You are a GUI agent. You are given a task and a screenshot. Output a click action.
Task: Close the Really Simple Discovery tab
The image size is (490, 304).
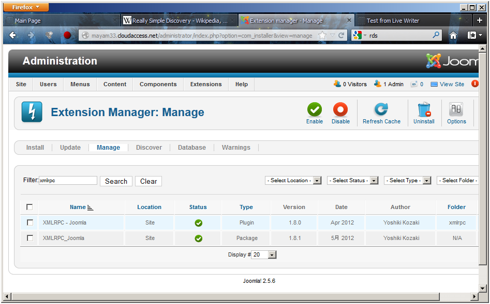[232, 20]
